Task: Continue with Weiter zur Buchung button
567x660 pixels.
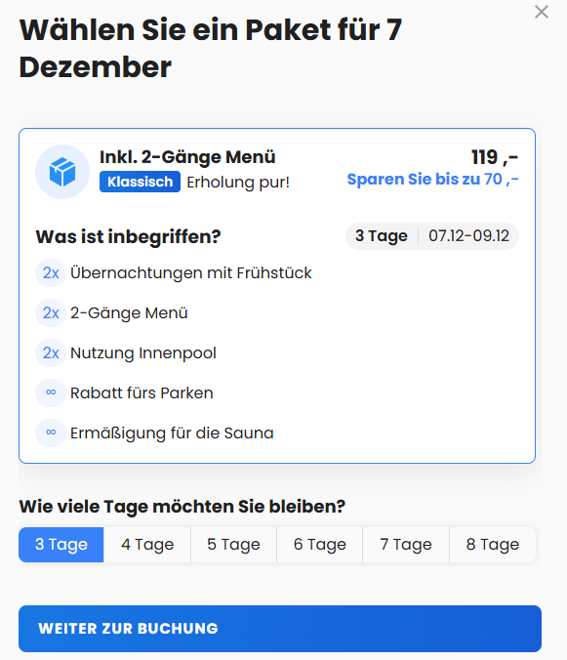Action: click(280, 629)
